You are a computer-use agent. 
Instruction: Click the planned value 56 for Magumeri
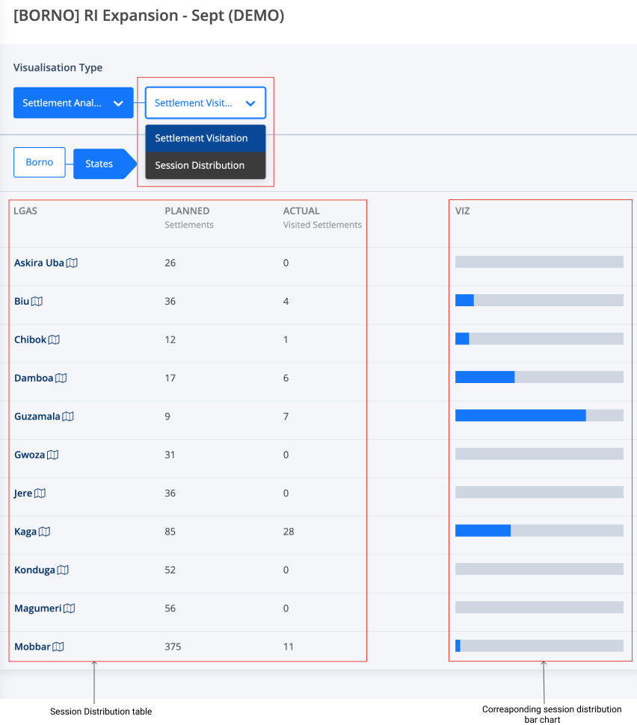[170, 609]
